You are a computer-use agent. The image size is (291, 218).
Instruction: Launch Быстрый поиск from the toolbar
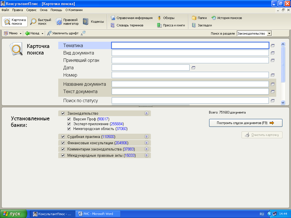(41, 22)
